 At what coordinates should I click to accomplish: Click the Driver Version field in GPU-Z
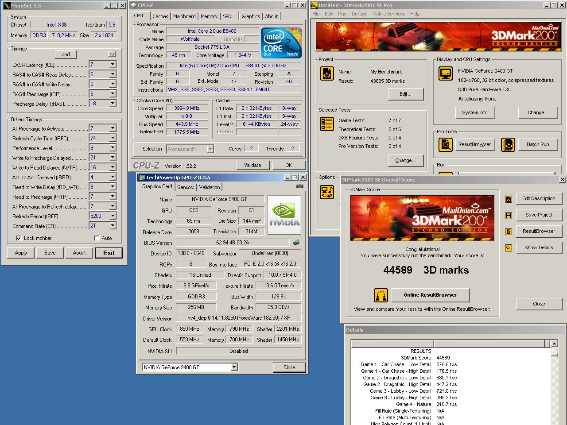point(239,318)
